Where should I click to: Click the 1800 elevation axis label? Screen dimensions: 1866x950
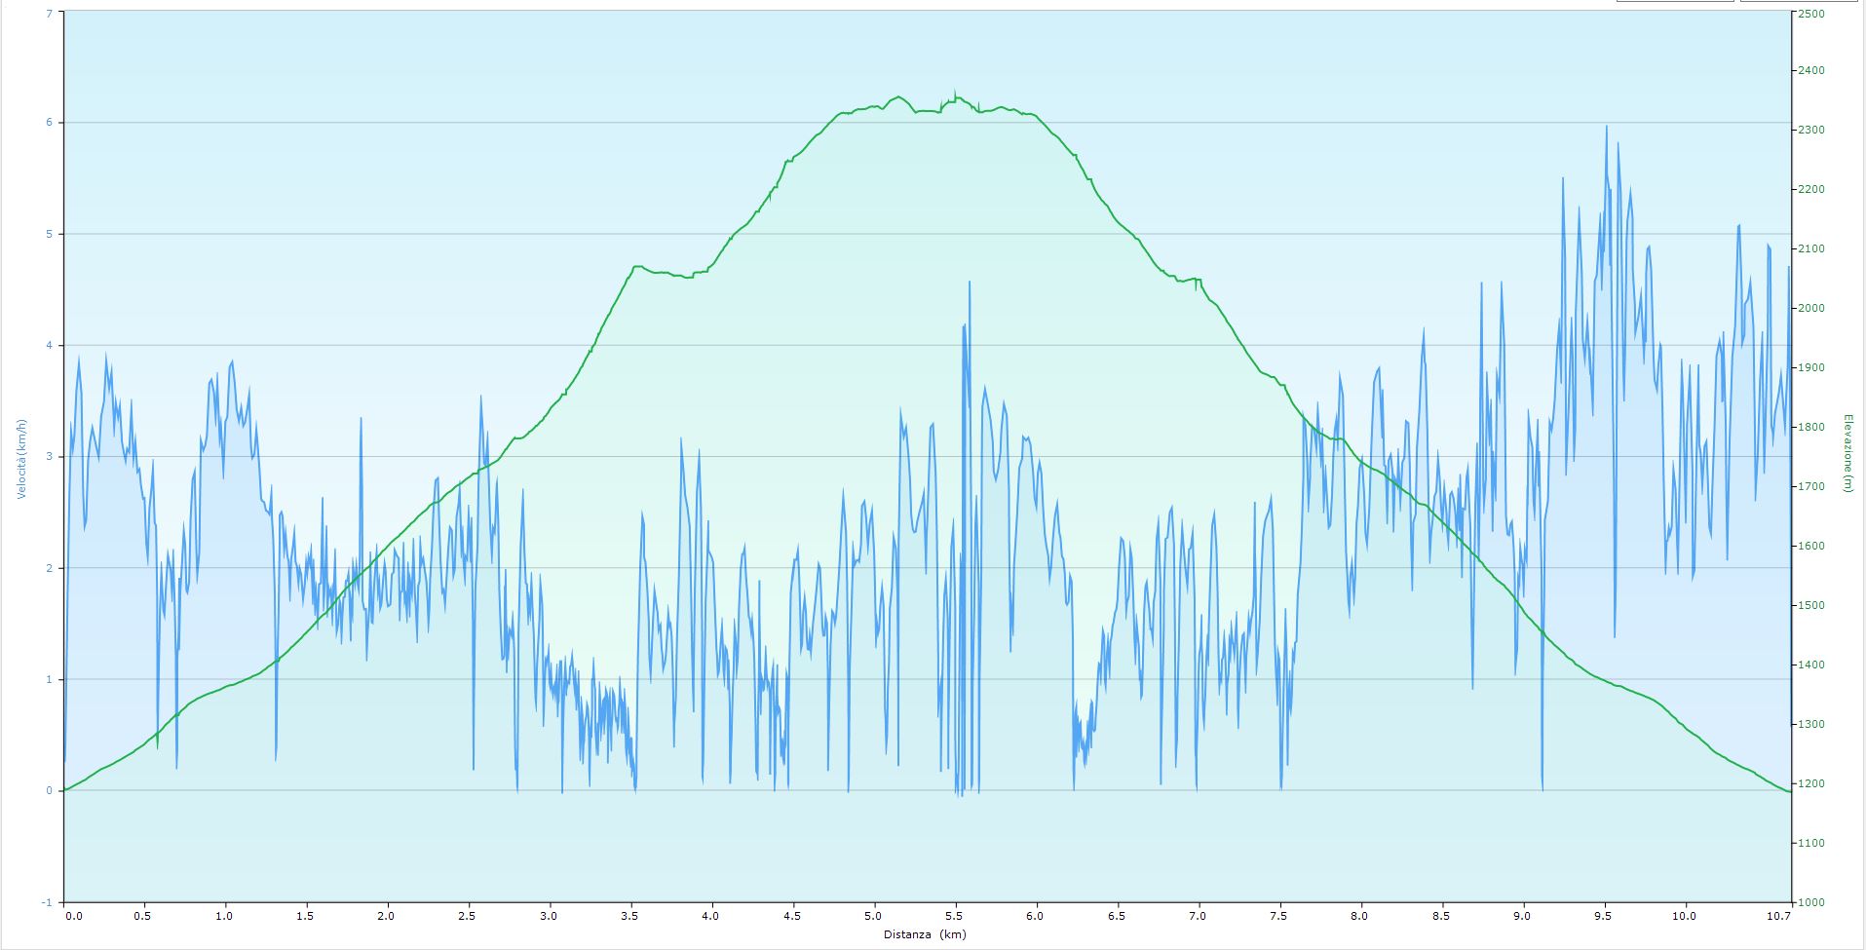tap(1812, 427)
